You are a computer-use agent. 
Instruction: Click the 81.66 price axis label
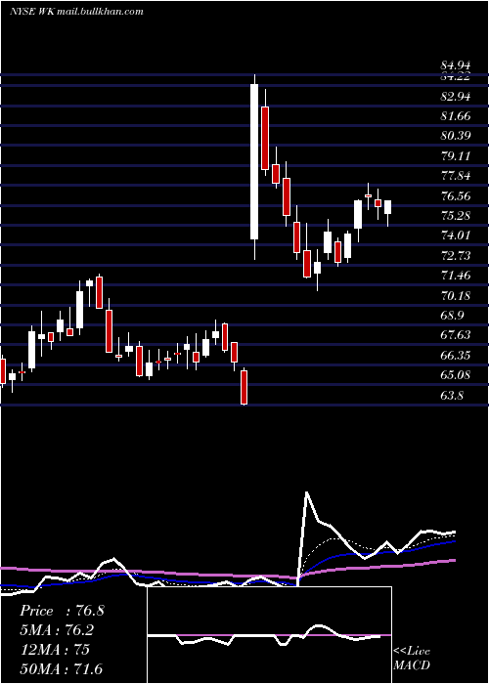coord(456,116)
